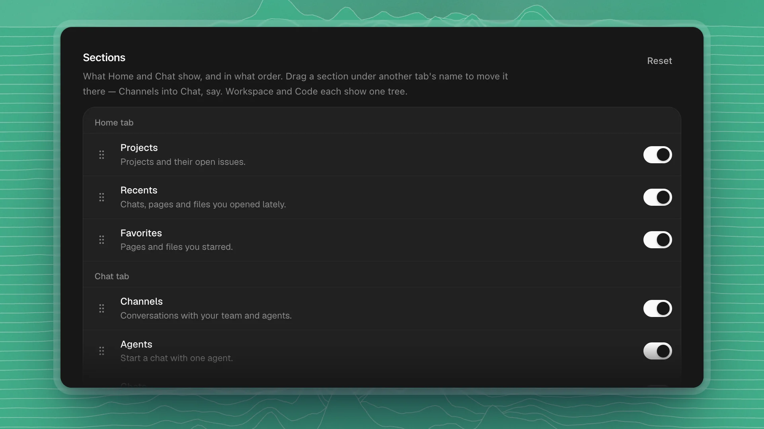This screenshot has height=429, width=764.
Task: Grab the drag handle for Channels
Action: (x=101, y=308)
